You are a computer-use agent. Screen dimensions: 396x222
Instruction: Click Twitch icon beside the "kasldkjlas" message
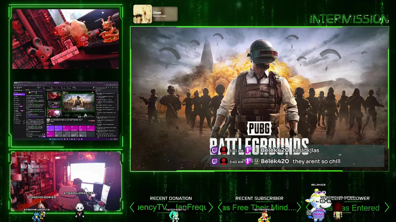click(214, 150)
